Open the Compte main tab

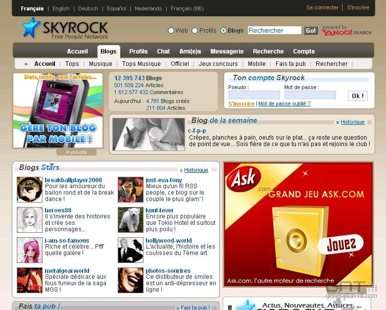[304, 52]
